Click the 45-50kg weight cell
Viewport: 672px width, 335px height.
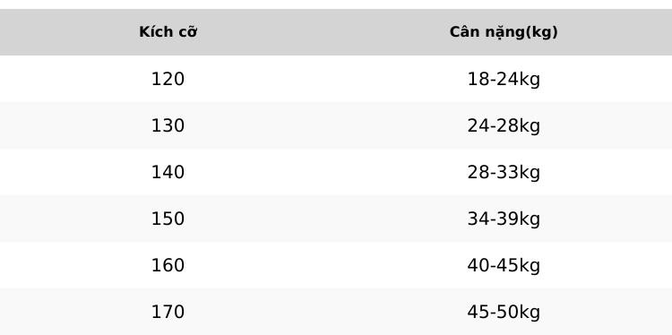504,312
